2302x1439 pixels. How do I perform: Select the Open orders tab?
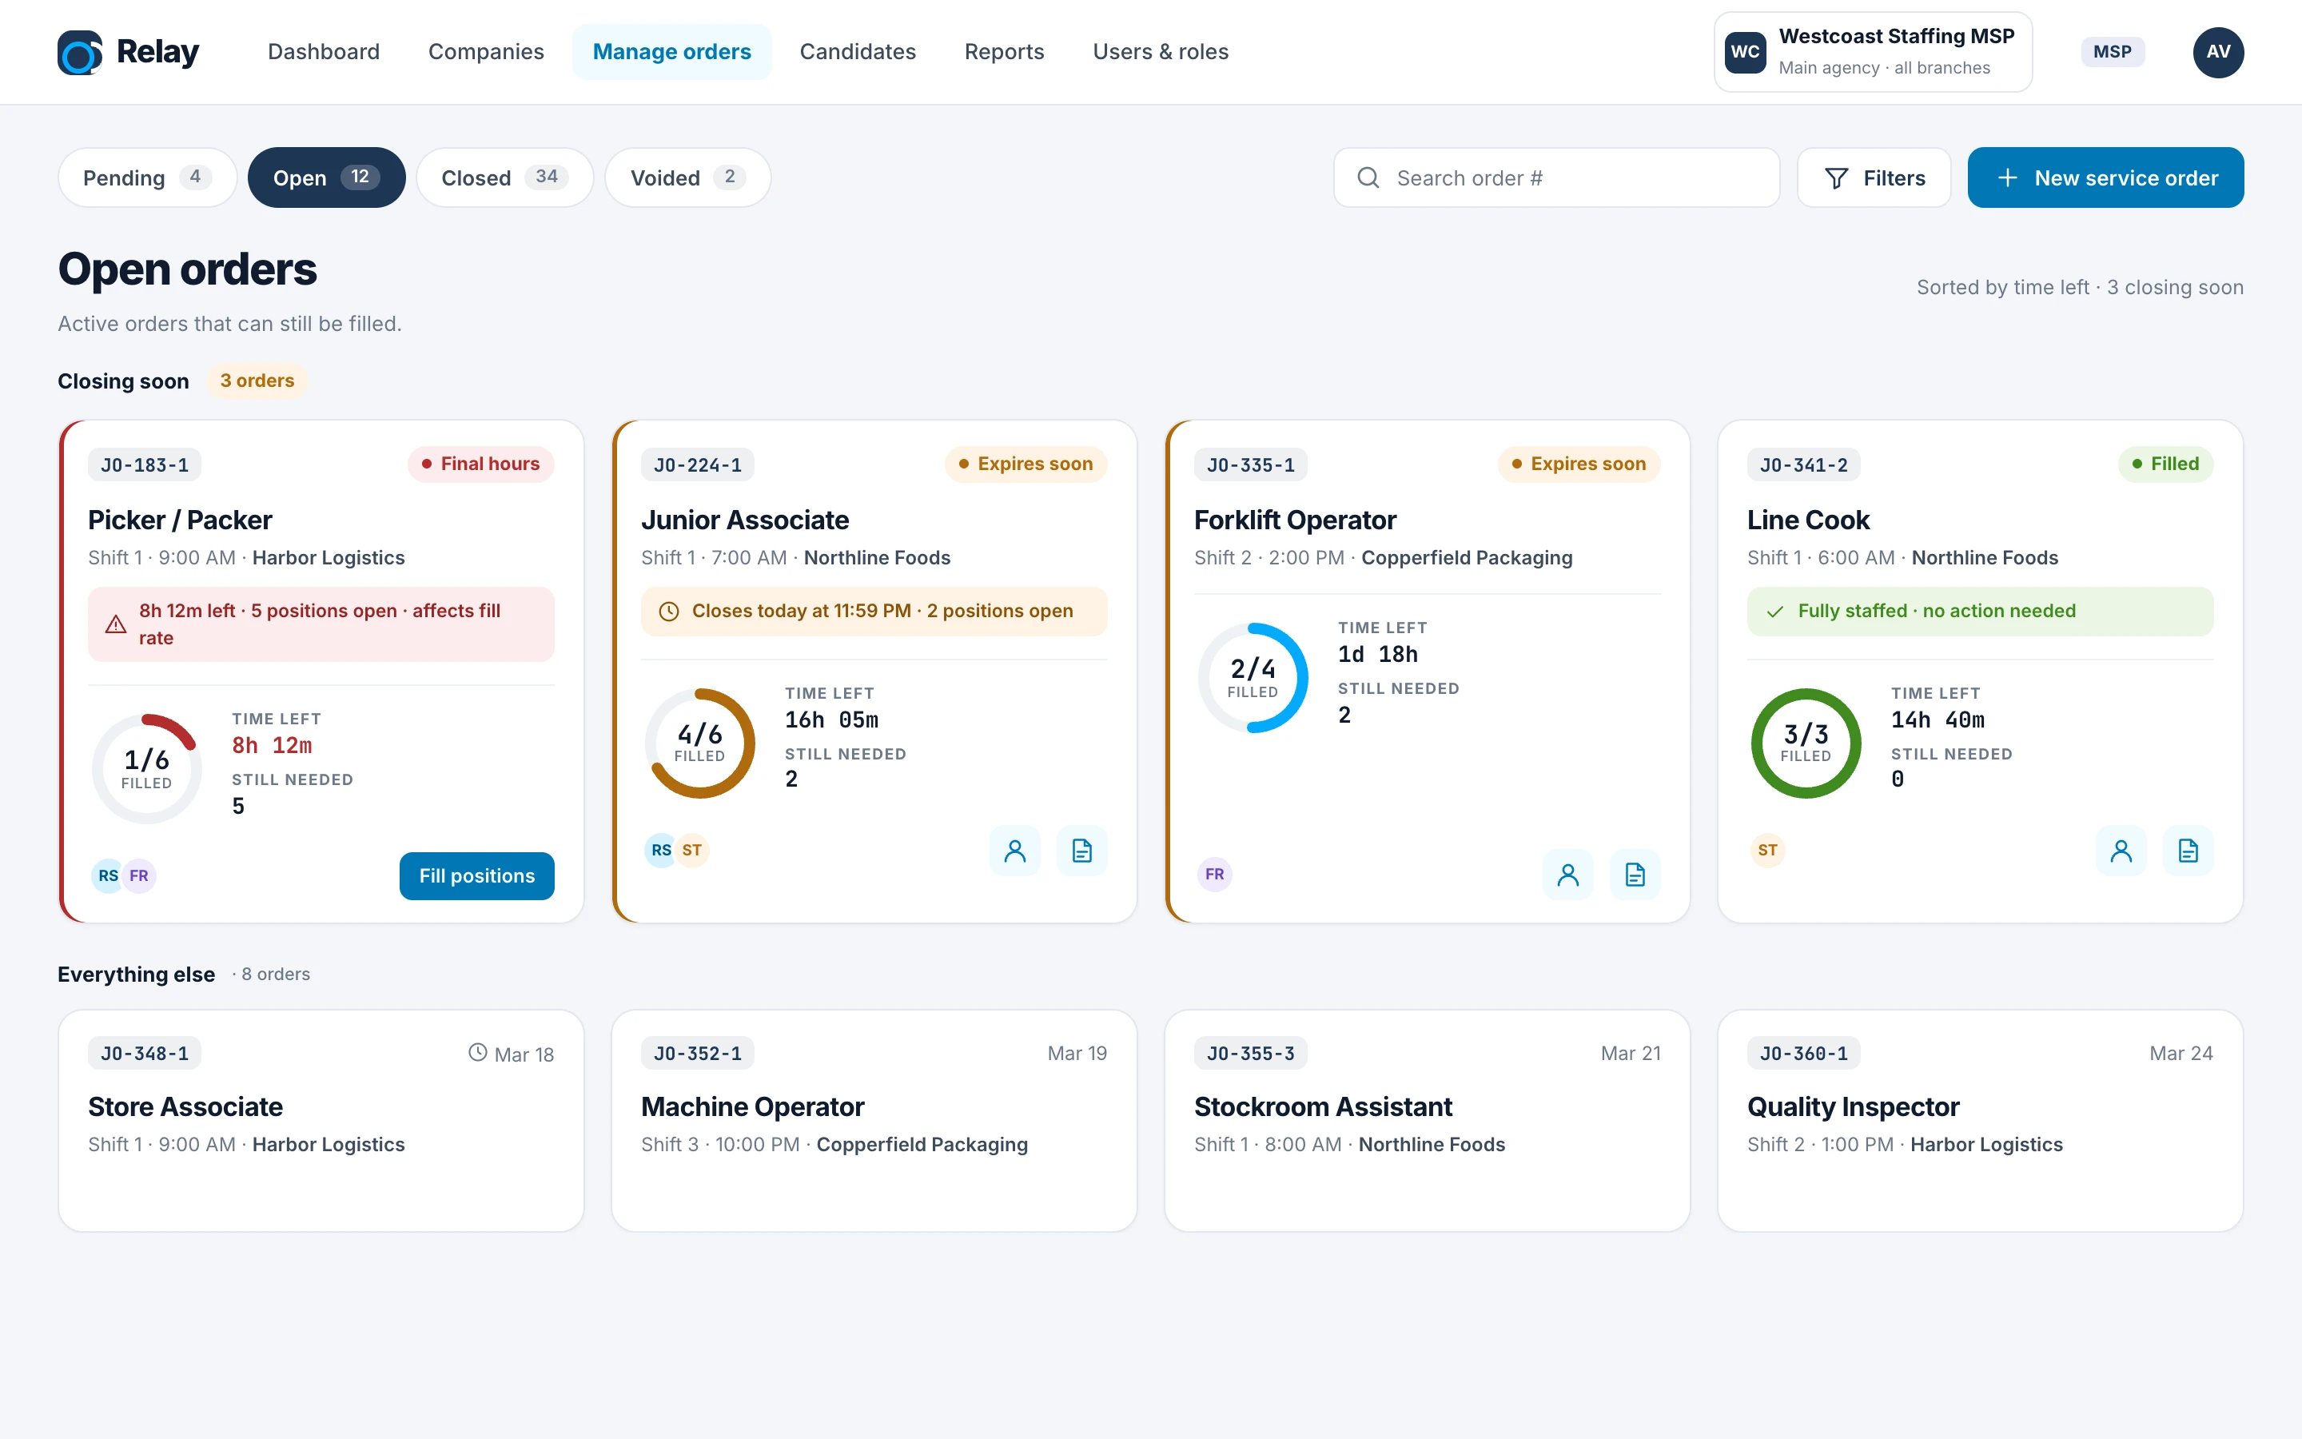click(326, 177)
